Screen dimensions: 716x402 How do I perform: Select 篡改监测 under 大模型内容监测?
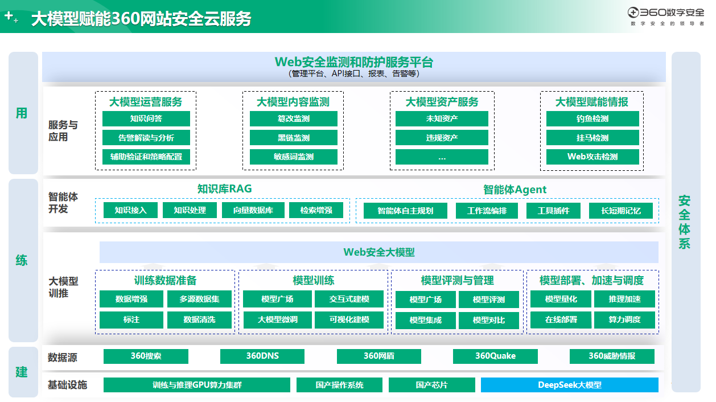click(x=293, y=118)
